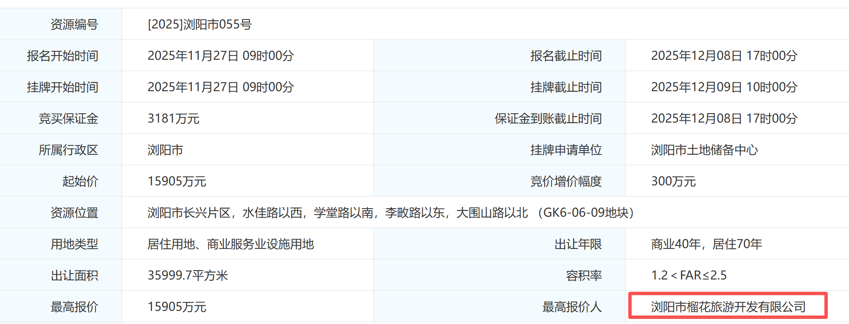Click the 挂牌截止时间 value 2025年12月09日 10时00分
The width and height of the screenshot is (849, 324).
724,87
